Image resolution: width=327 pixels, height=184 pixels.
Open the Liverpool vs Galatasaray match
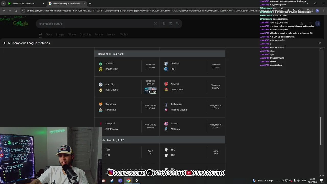(x=127, y=126)
